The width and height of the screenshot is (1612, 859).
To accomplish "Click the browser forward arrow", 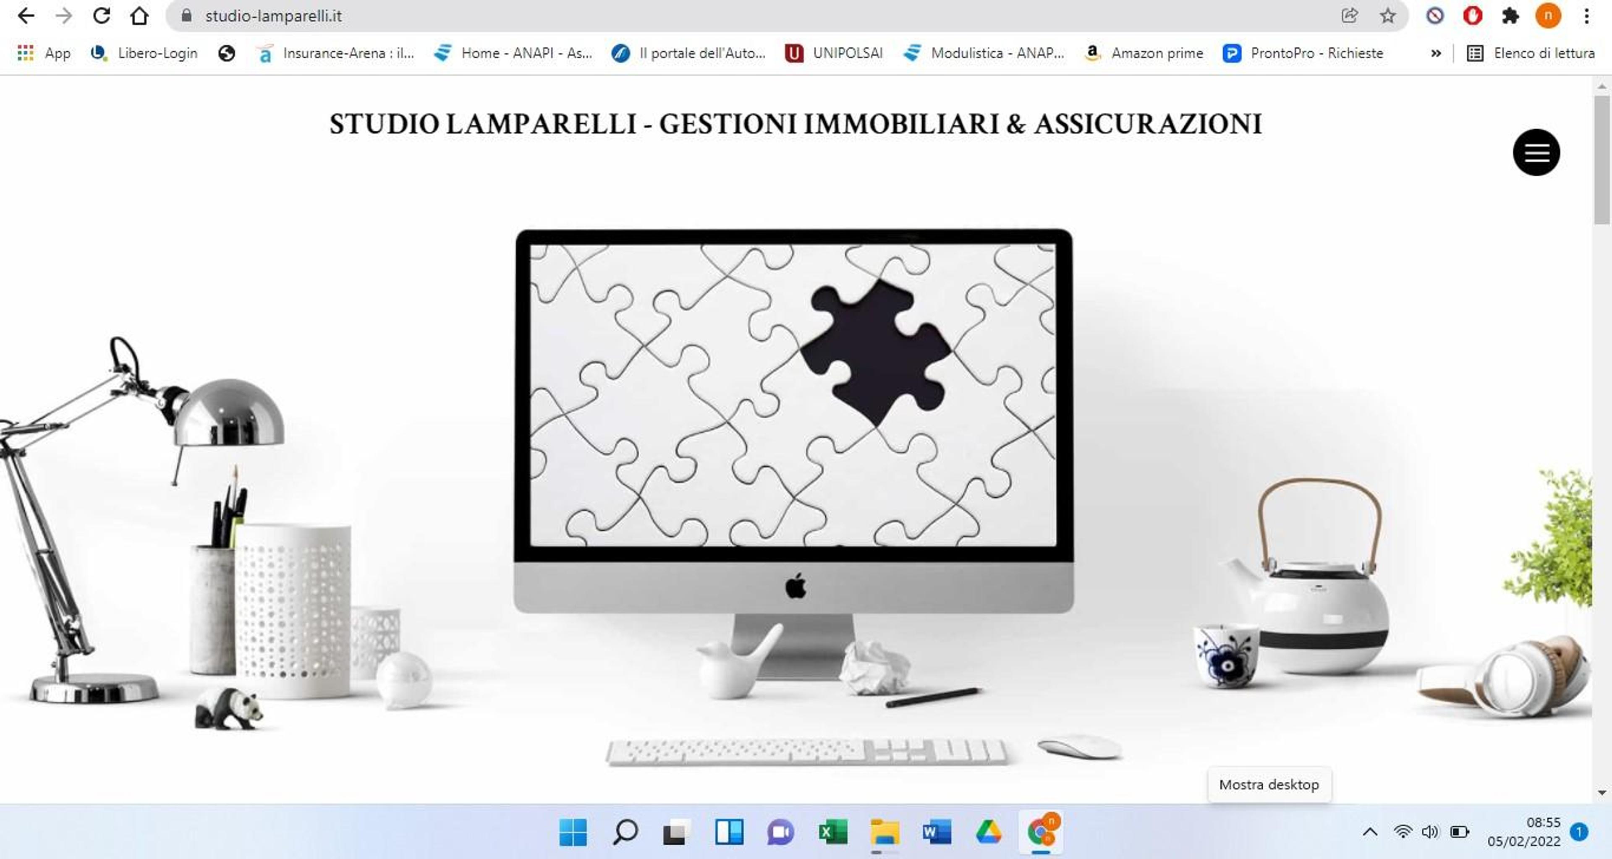I will coord(64,16).
